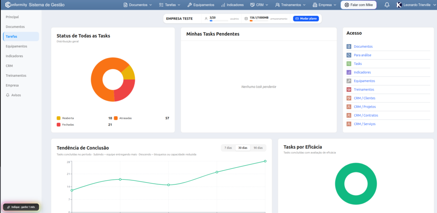Screen dimensions: 437x213
Task: Click the storage icon beside 156.1/1000MB
Action: [246, 19]
